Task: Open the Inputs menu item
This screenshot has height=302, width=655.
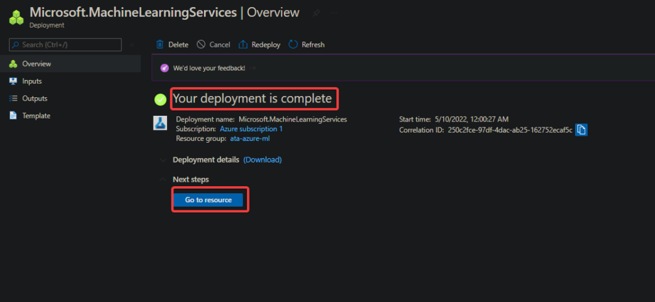Action: coord(70,81)
